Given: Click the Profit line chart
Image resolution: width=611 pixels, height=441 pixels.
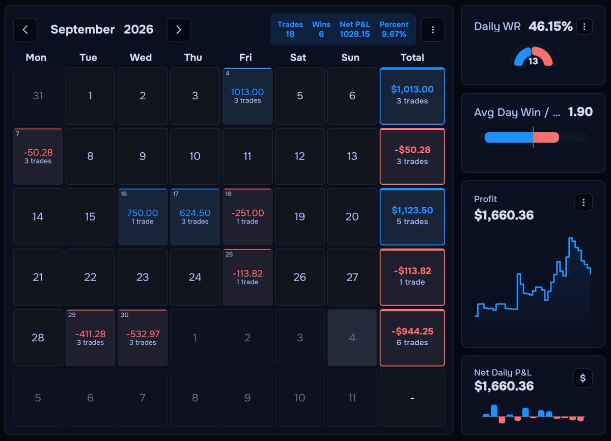Looking at the screenshot, I should click(x=533, y=278).
